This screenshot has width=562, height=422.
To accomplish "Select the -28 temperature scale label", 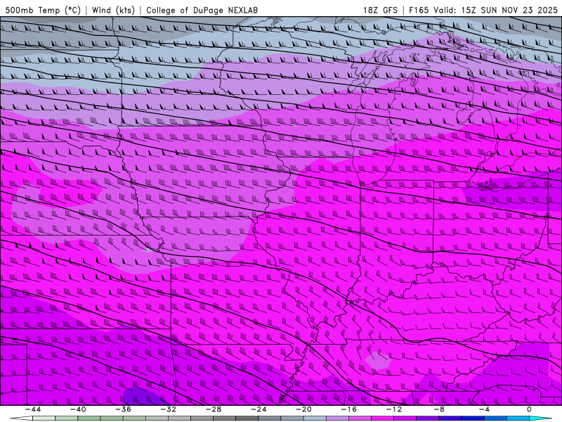I will (x=214, y=409).
